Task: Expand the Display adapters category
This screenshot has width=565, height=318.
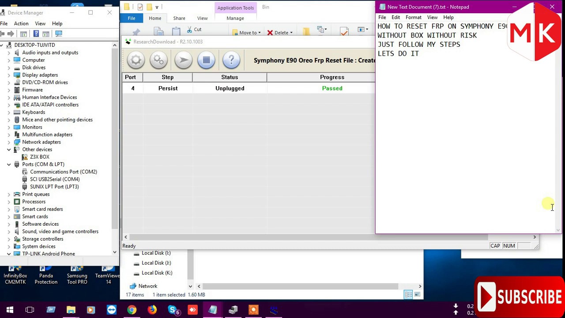Action: click(9, 75)
